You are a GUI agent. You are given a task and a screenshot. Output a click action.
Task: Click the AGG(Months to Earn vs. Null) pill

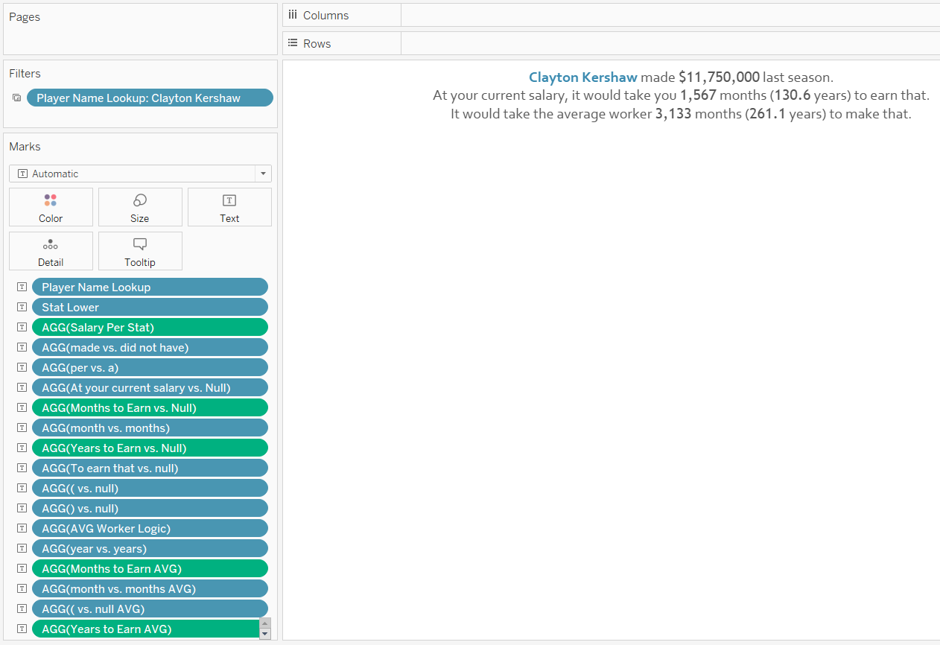pos(150,407)
